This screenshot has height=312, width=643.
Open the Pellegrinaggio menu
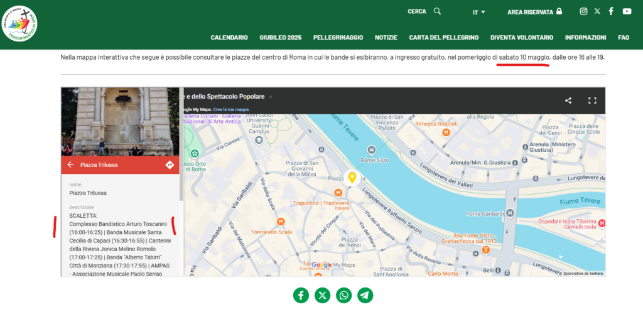tap(338, 37)
